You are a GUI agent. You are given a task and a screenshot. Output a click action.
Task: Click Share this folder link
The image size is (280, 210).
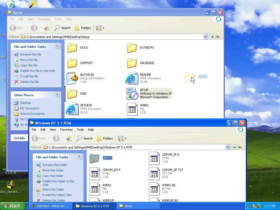coord(53,189)
